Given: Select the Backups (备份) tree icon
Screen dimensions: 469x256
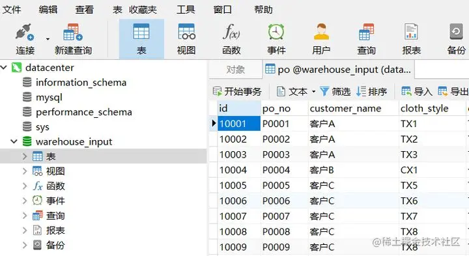Looking at the screenshot, I should tap(37, 245).
